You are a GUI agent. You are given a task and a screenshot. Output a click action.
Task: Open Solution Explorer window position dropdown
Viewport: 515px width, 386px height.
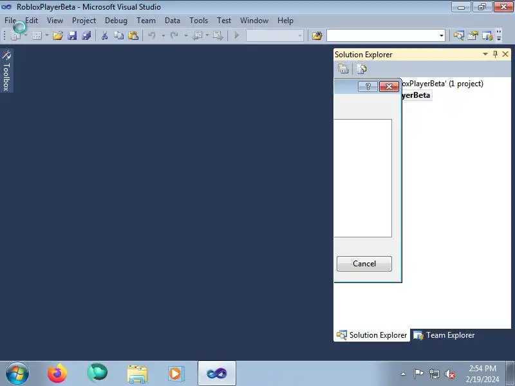pyautogui.click(x=485, y=54)
